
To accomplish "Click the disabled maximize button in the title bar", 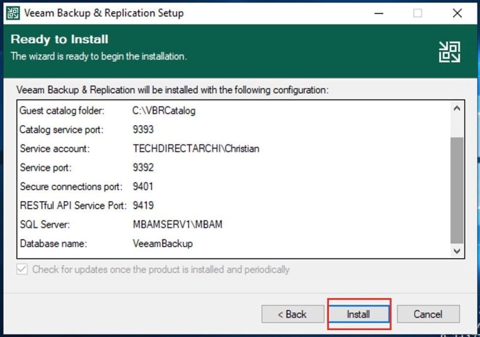I will point(417,13).
